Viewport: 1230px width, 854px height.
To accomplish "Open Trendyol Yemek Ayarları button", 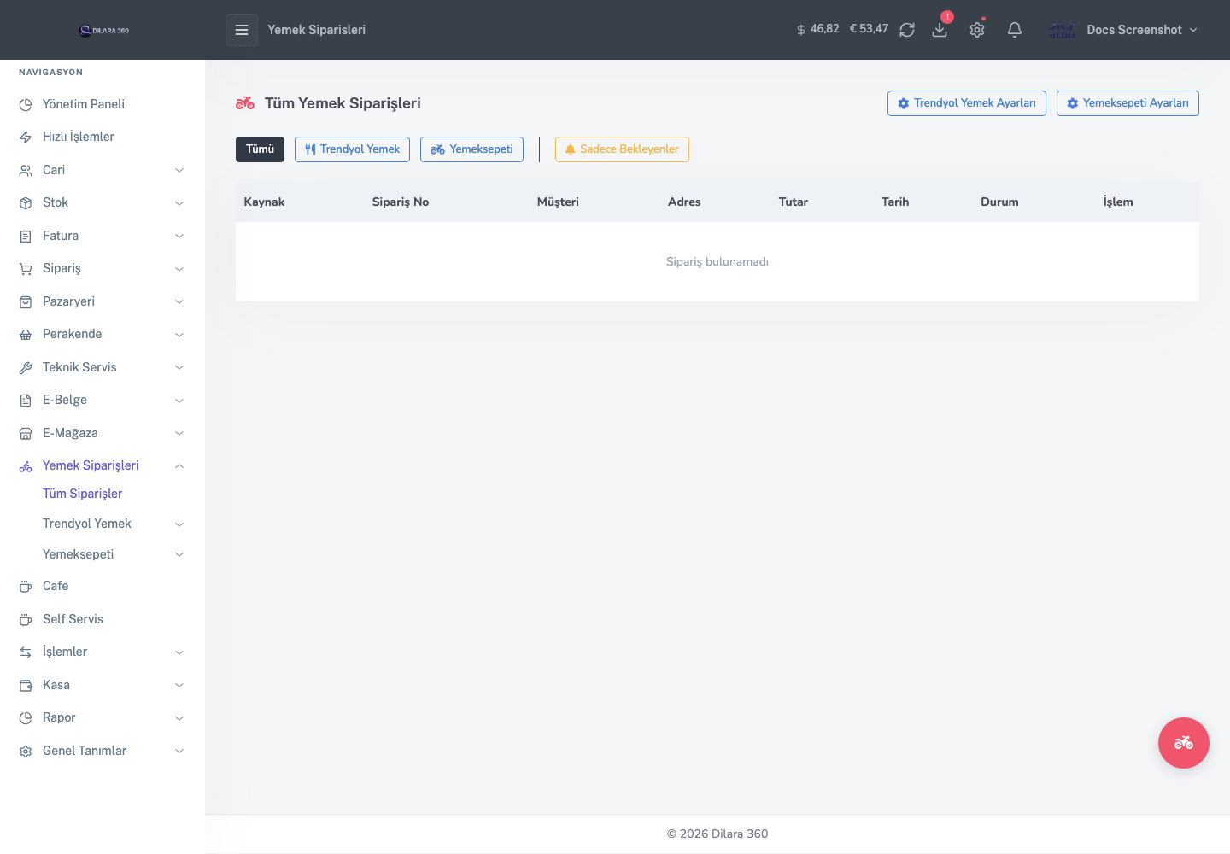I will (967, 103).
